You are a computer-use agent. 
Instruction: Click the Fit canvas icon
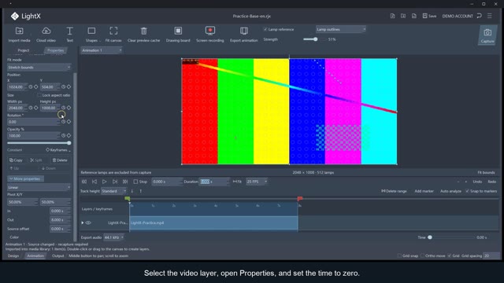click(x=113, y=31)
